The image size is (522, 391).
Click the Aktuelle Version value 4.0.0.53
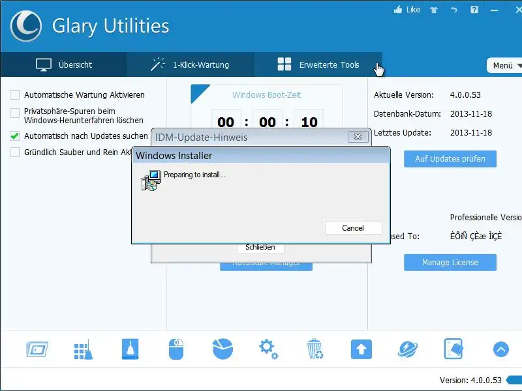pos(465,95)
